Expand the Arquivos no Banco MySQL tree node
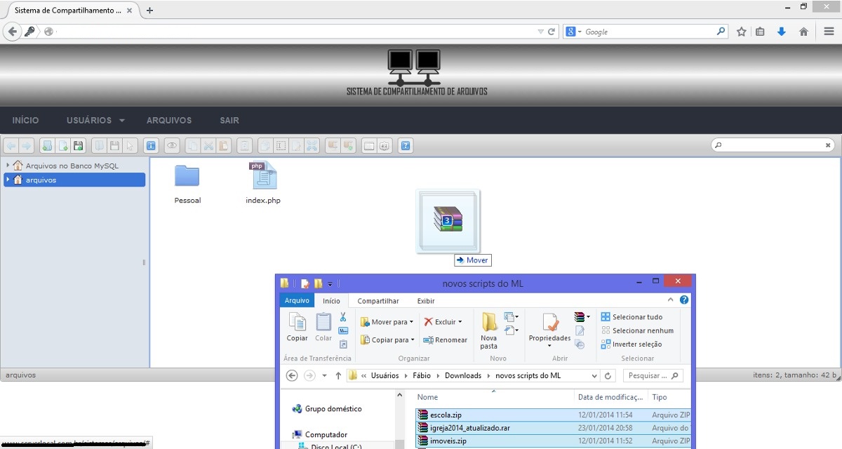 [8, 166]
